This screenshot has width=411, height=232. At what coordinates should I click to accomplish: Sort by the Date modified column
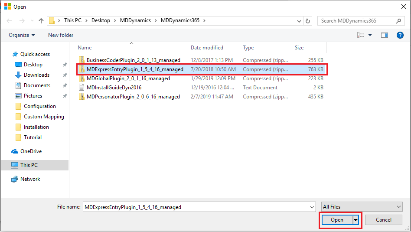pyautogui.click(x=207, y=48)
